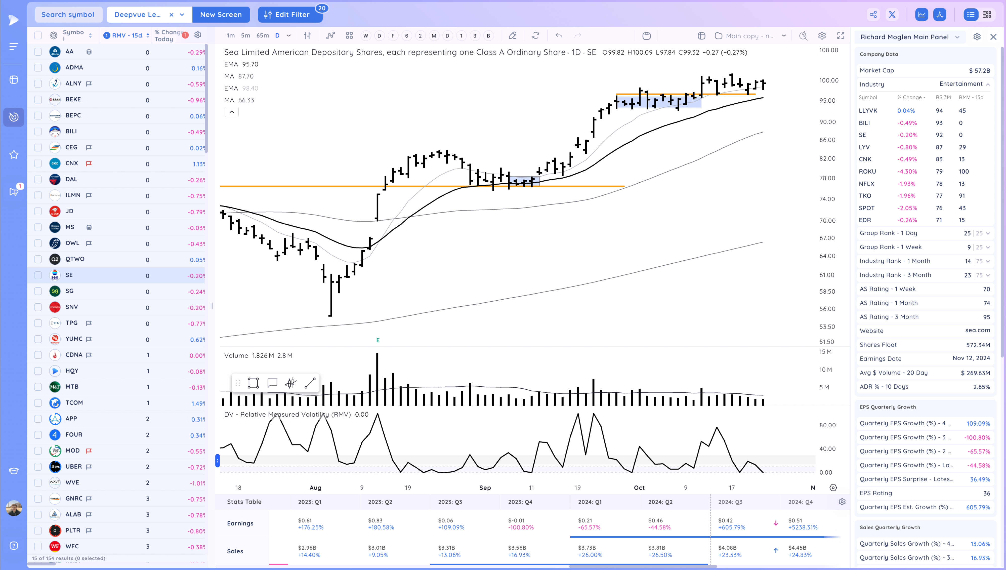
Task: Select the rectangle drawing tool
Action: (x=253, y=383)
